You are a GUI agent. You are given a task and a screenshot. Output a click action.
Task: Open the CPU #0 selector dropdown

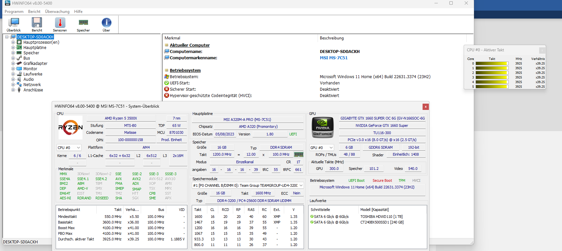point(69,148)
